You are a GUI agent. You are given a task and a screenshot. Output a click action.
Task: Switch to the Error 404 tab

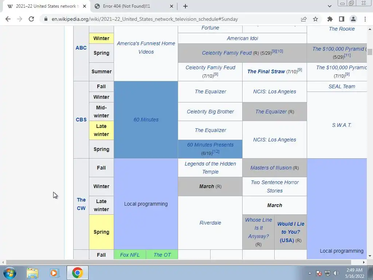tap(134, 7)
